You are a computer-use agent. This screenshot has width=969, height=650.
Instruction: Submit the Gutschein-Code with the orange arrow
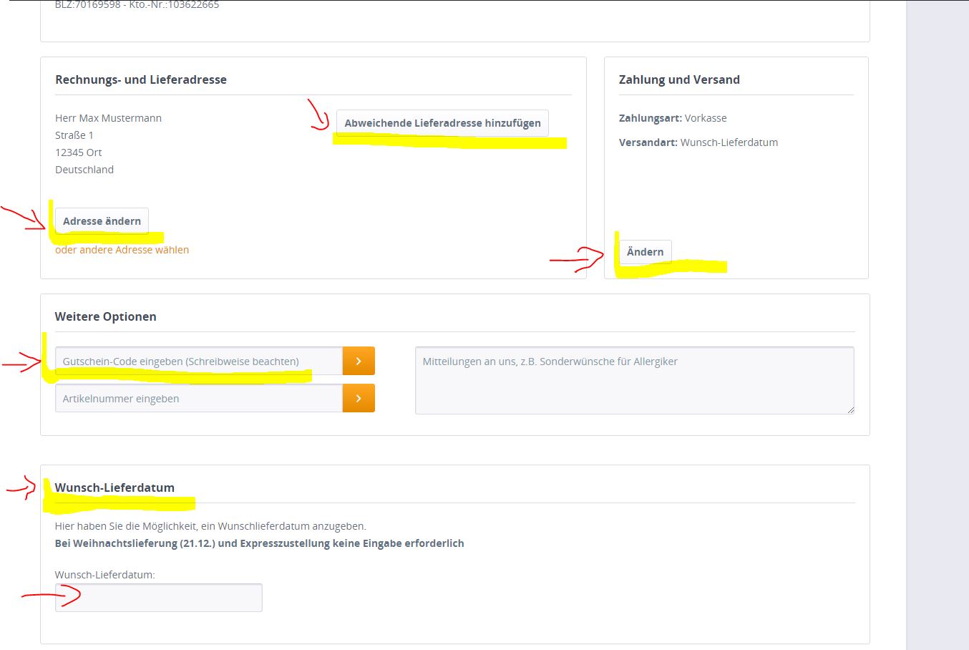359,362
